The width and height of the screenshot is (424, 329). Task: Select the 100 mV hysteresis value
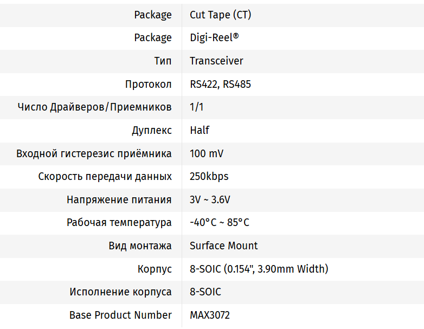tap(207, 153)
